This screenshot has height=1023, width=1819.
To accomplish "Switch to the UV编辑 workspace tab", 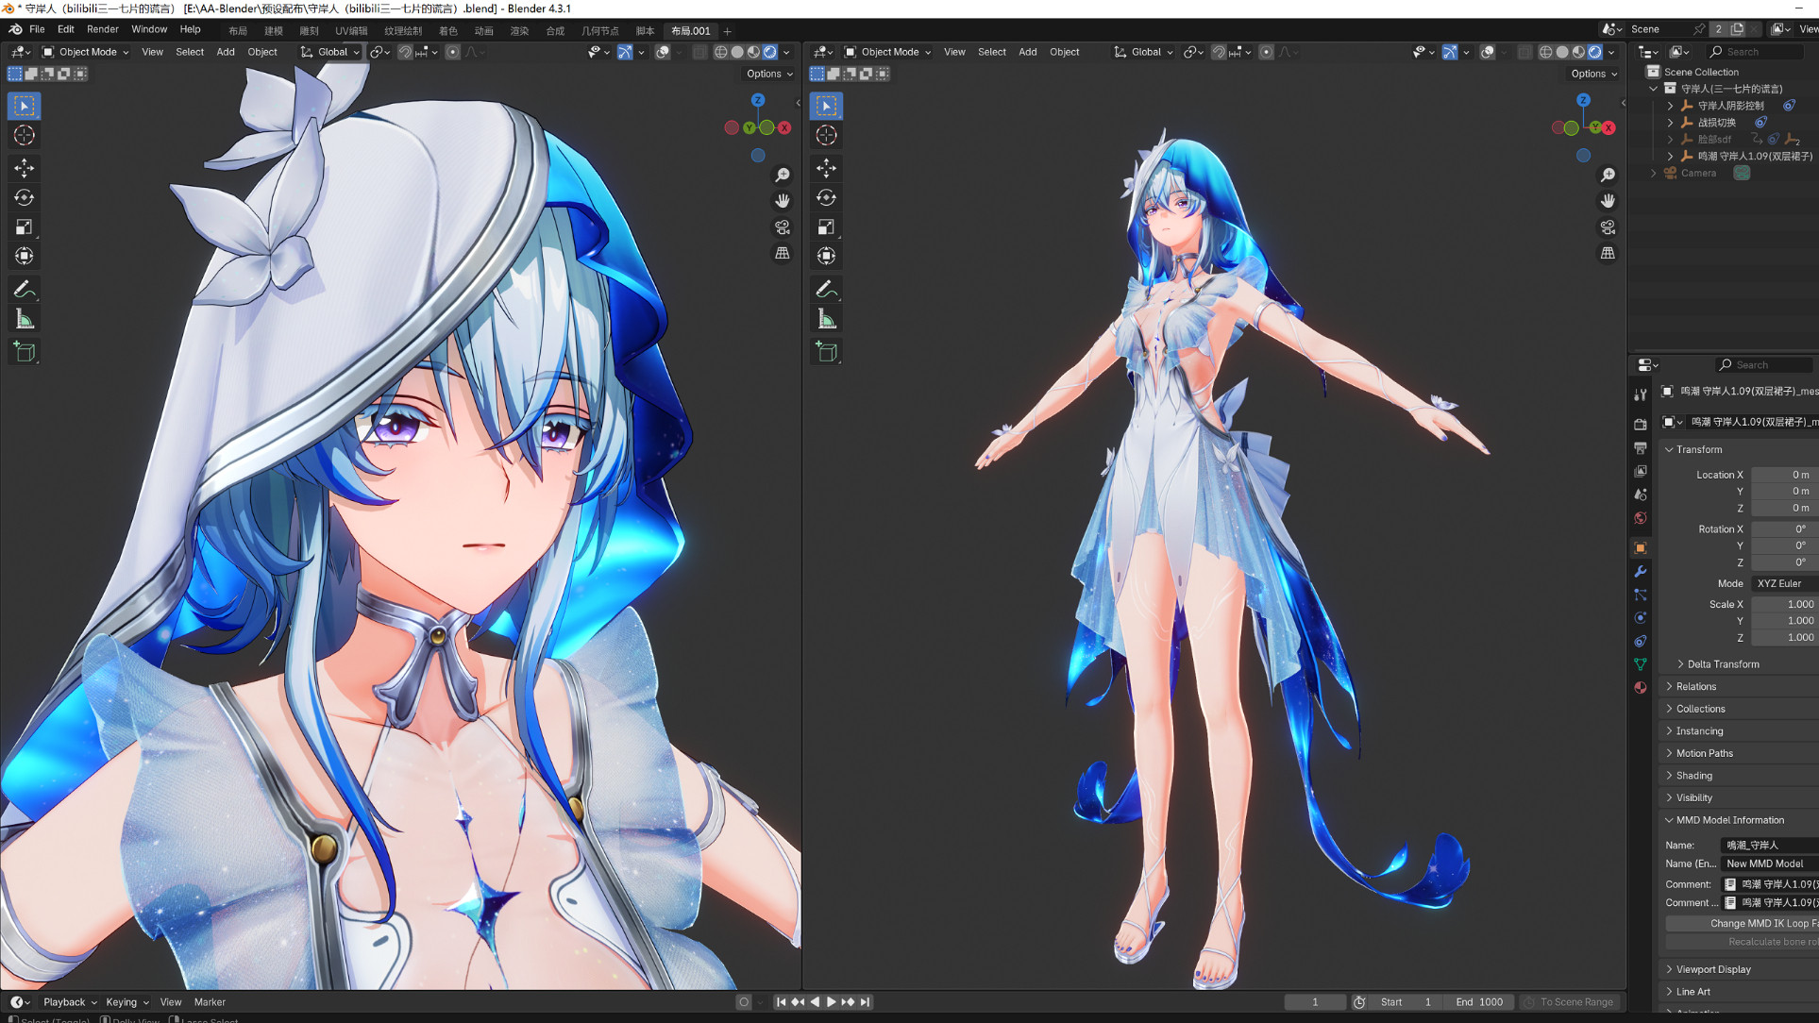I will pos(351,30).
